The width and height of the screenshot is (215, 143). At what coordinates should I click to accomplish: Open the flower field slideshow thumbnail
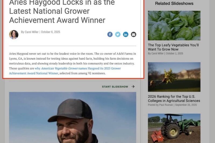coord(174,77)
